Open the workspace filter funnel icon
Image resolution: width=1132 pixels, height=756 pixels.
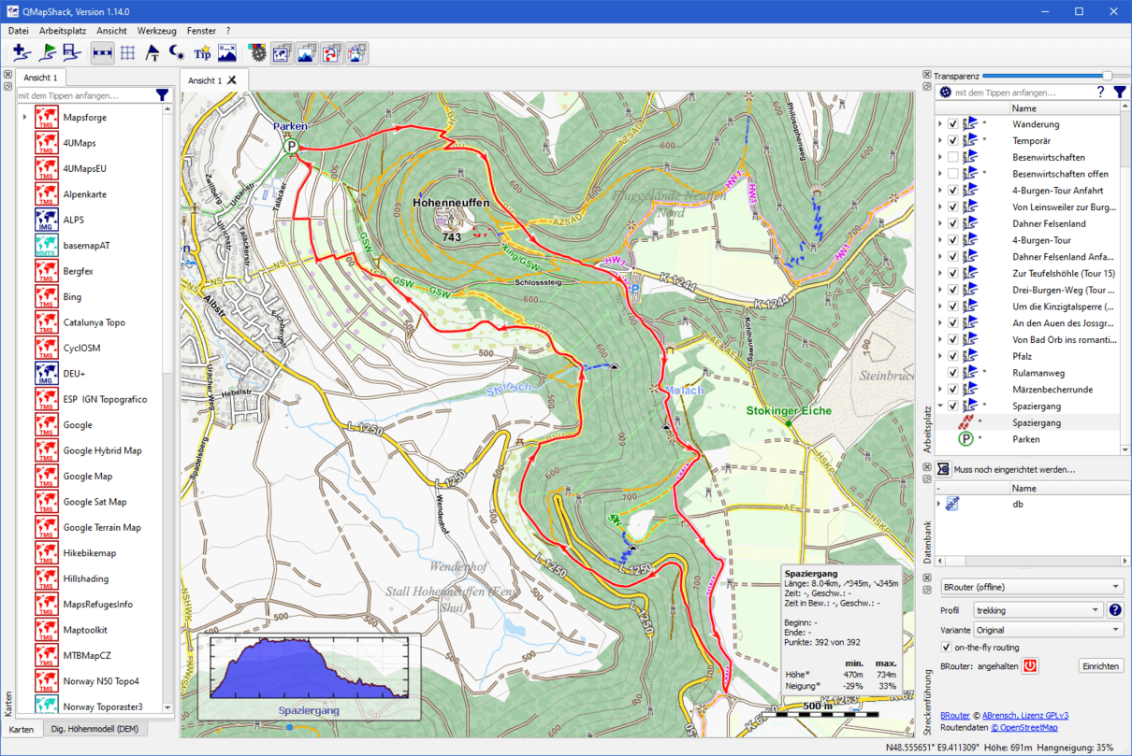1119,92
